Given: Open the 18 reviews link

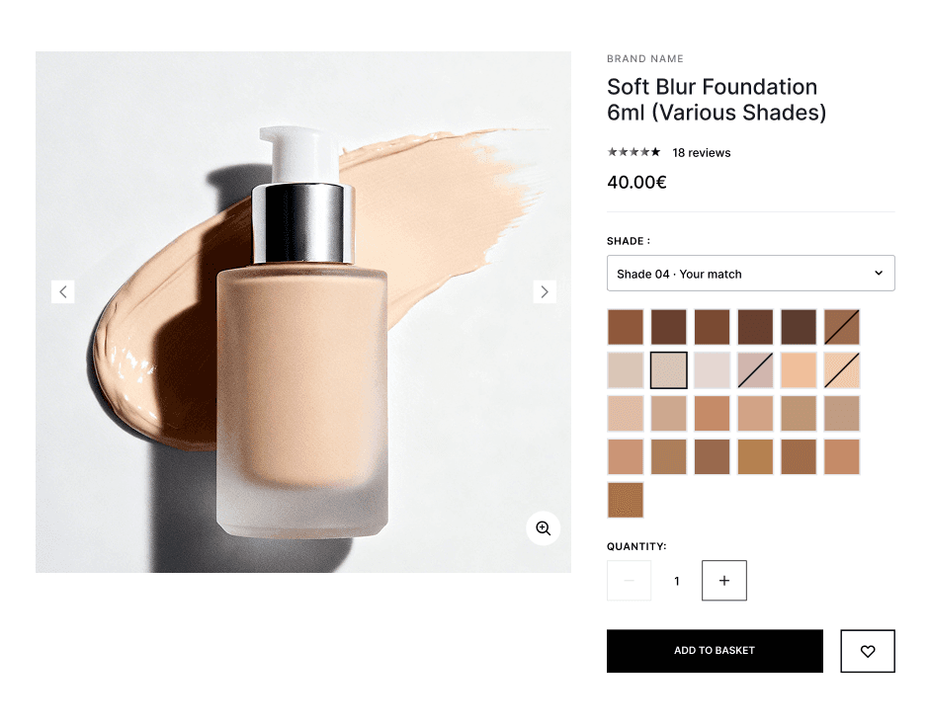Looking at the screenshot, I should pos(702,153).
